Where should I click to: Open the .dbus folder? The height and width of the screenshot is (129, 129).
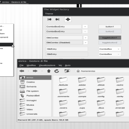coord(101,104)
